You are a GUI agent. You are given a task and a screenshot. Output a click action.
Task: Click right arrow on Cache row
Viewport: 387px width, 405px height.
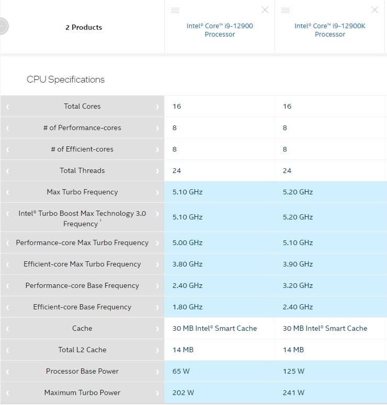157,329
